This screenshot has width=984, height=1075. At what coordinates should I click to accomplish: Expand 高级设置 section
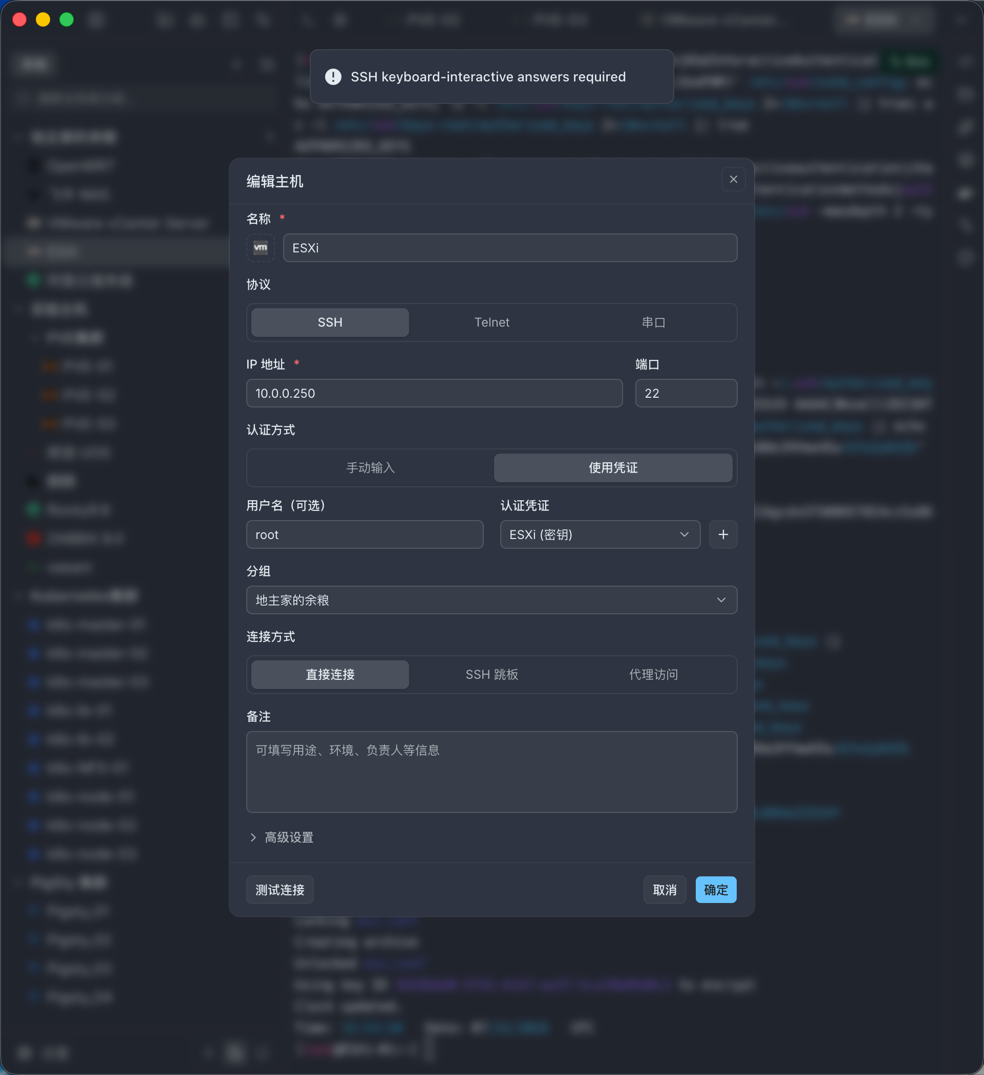pos(282,837)
